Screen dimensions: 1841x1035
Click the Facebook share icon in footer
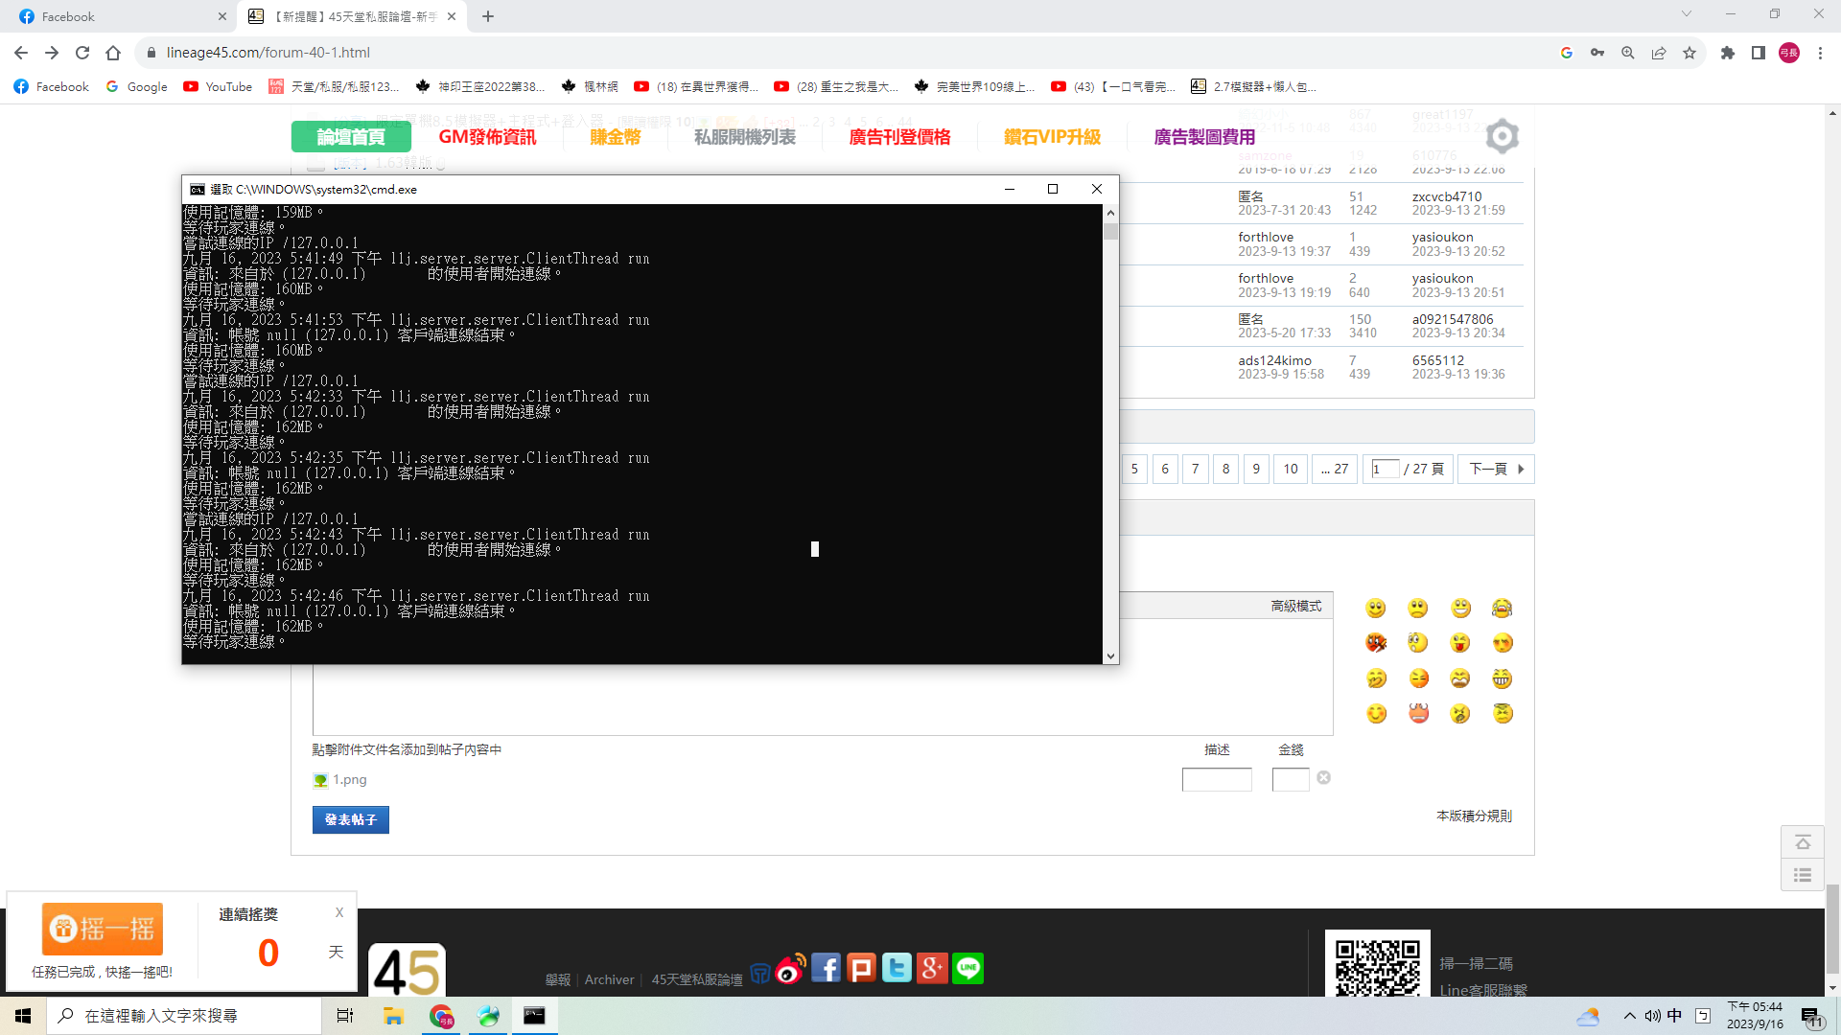pos(826,968)
